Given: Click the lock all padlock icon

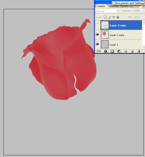Looking at the screenshot, I should 118,17.
